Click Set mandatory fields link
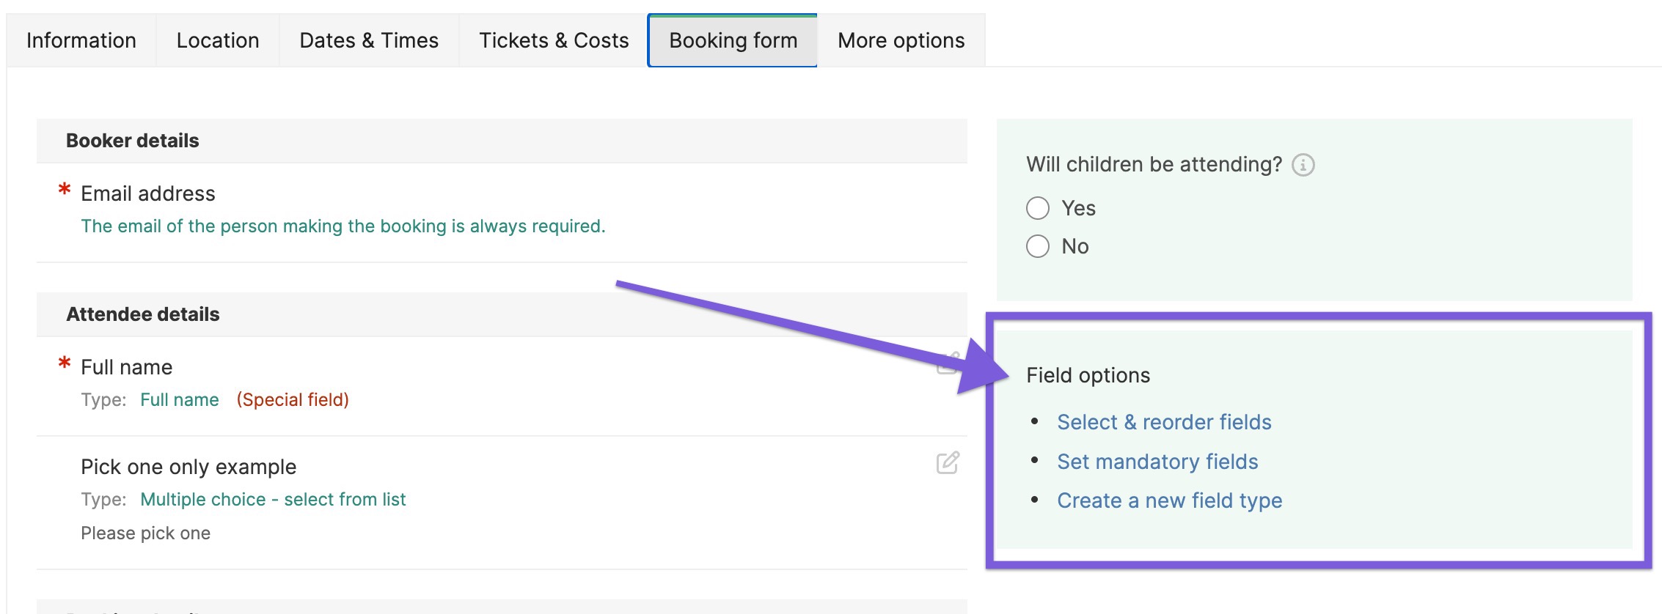Screen dimensions: 1662x614 [x=1157, y=462]
